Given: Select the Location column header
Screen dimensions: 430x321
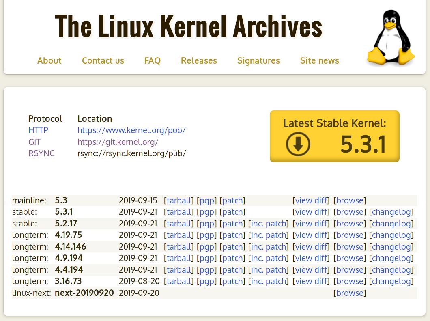Looking at the screenshot, I should pos(95,118).
